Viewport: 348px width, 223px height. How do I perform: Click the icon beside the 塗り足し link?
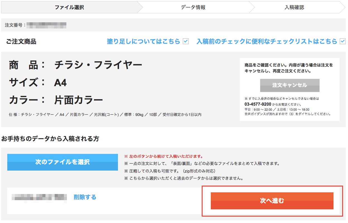(x=186, y=42)
